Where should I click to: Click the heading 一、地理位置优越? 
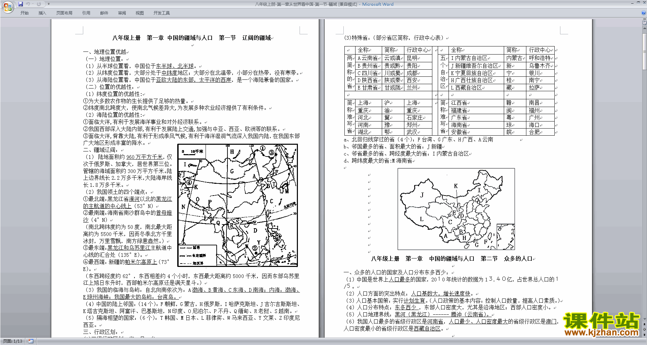104,52
